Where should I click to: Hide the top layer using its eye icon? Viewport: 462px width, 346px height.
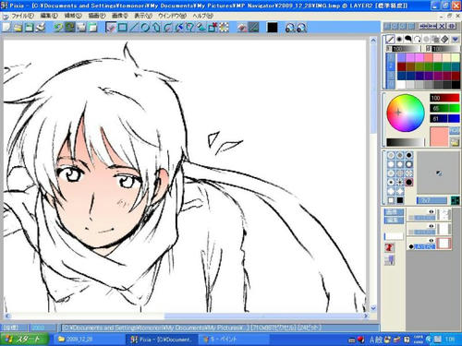click(x=432, y=211)
